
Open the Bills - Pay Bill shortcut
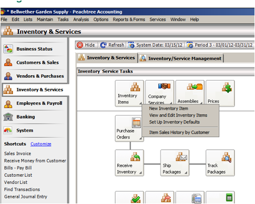coord(18,168)
